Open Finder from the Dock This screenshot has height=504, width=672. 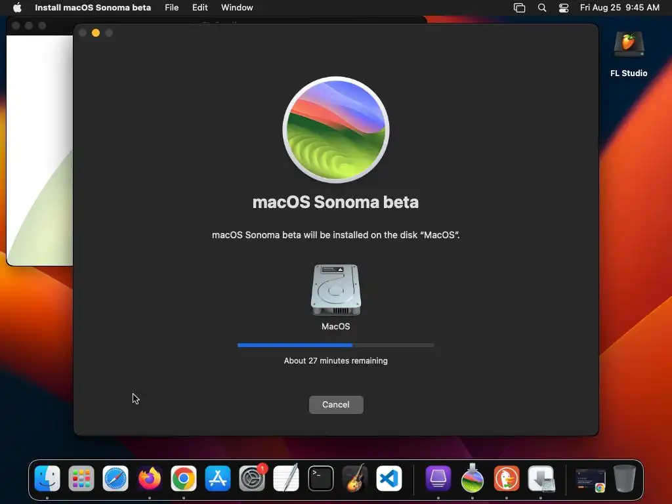tap(47, 478)
